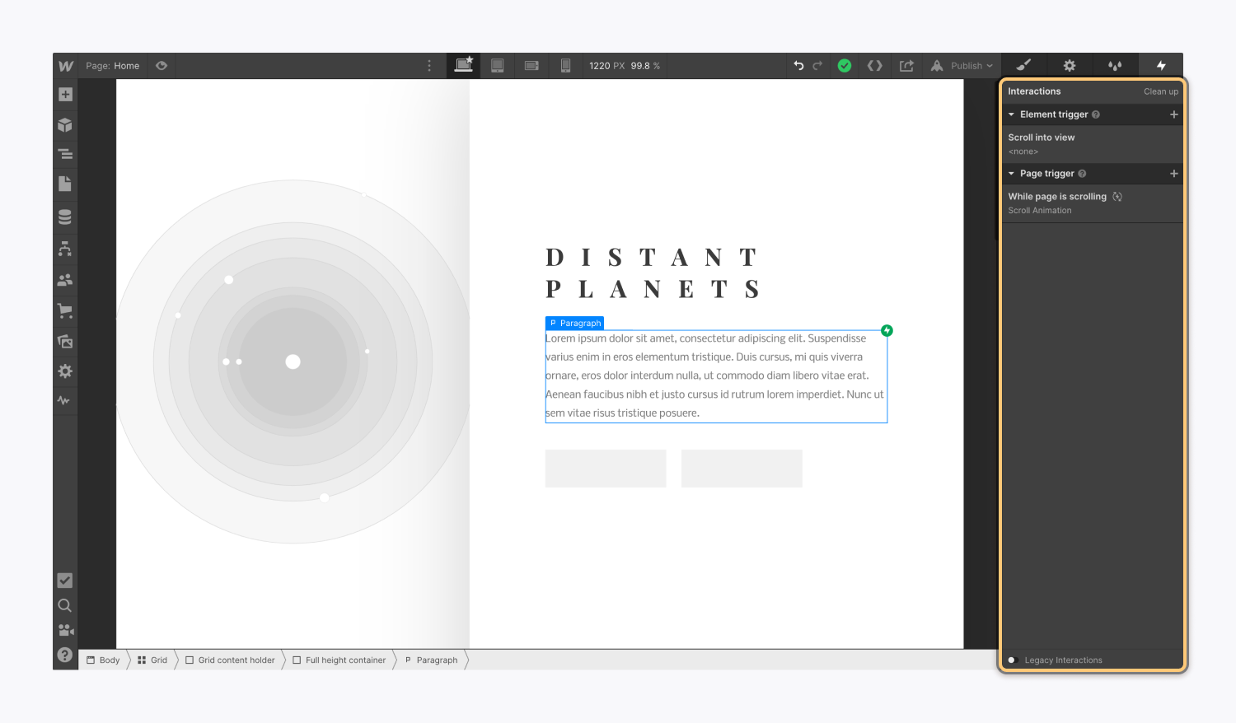Switch to the Style Manager drops tab
This screenshot has width=1236, height=723.
(1115, 66)
